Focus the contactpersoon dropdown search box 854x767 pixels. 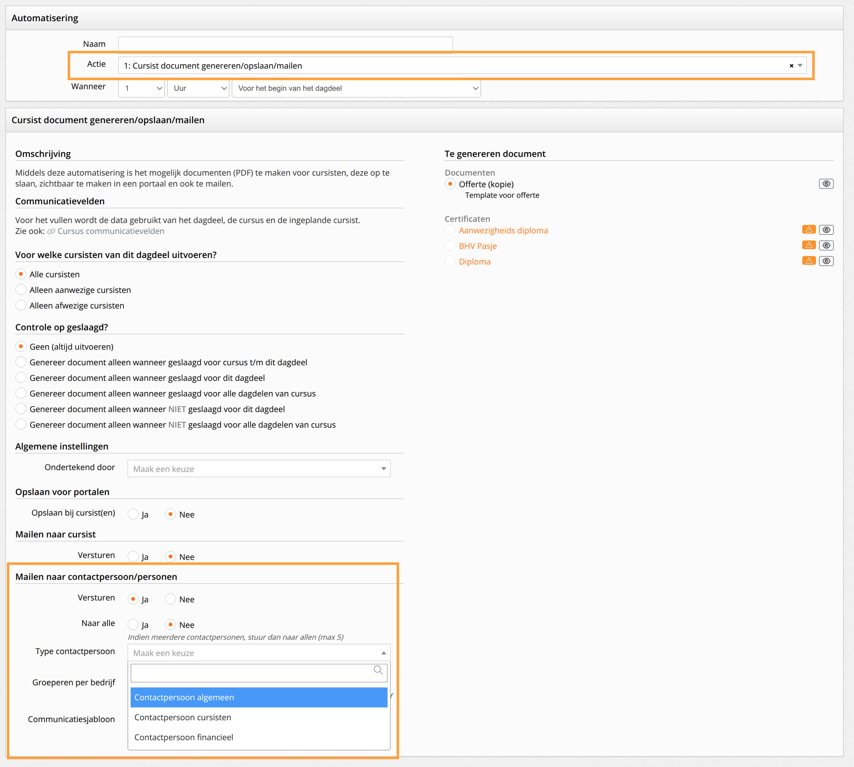point(259,673)
